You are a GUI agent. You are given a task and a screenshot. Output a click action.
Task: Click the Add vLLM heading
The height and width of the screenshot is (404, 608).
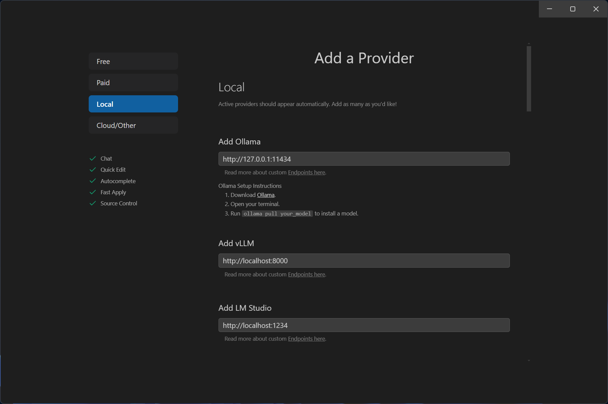point(236,243)
